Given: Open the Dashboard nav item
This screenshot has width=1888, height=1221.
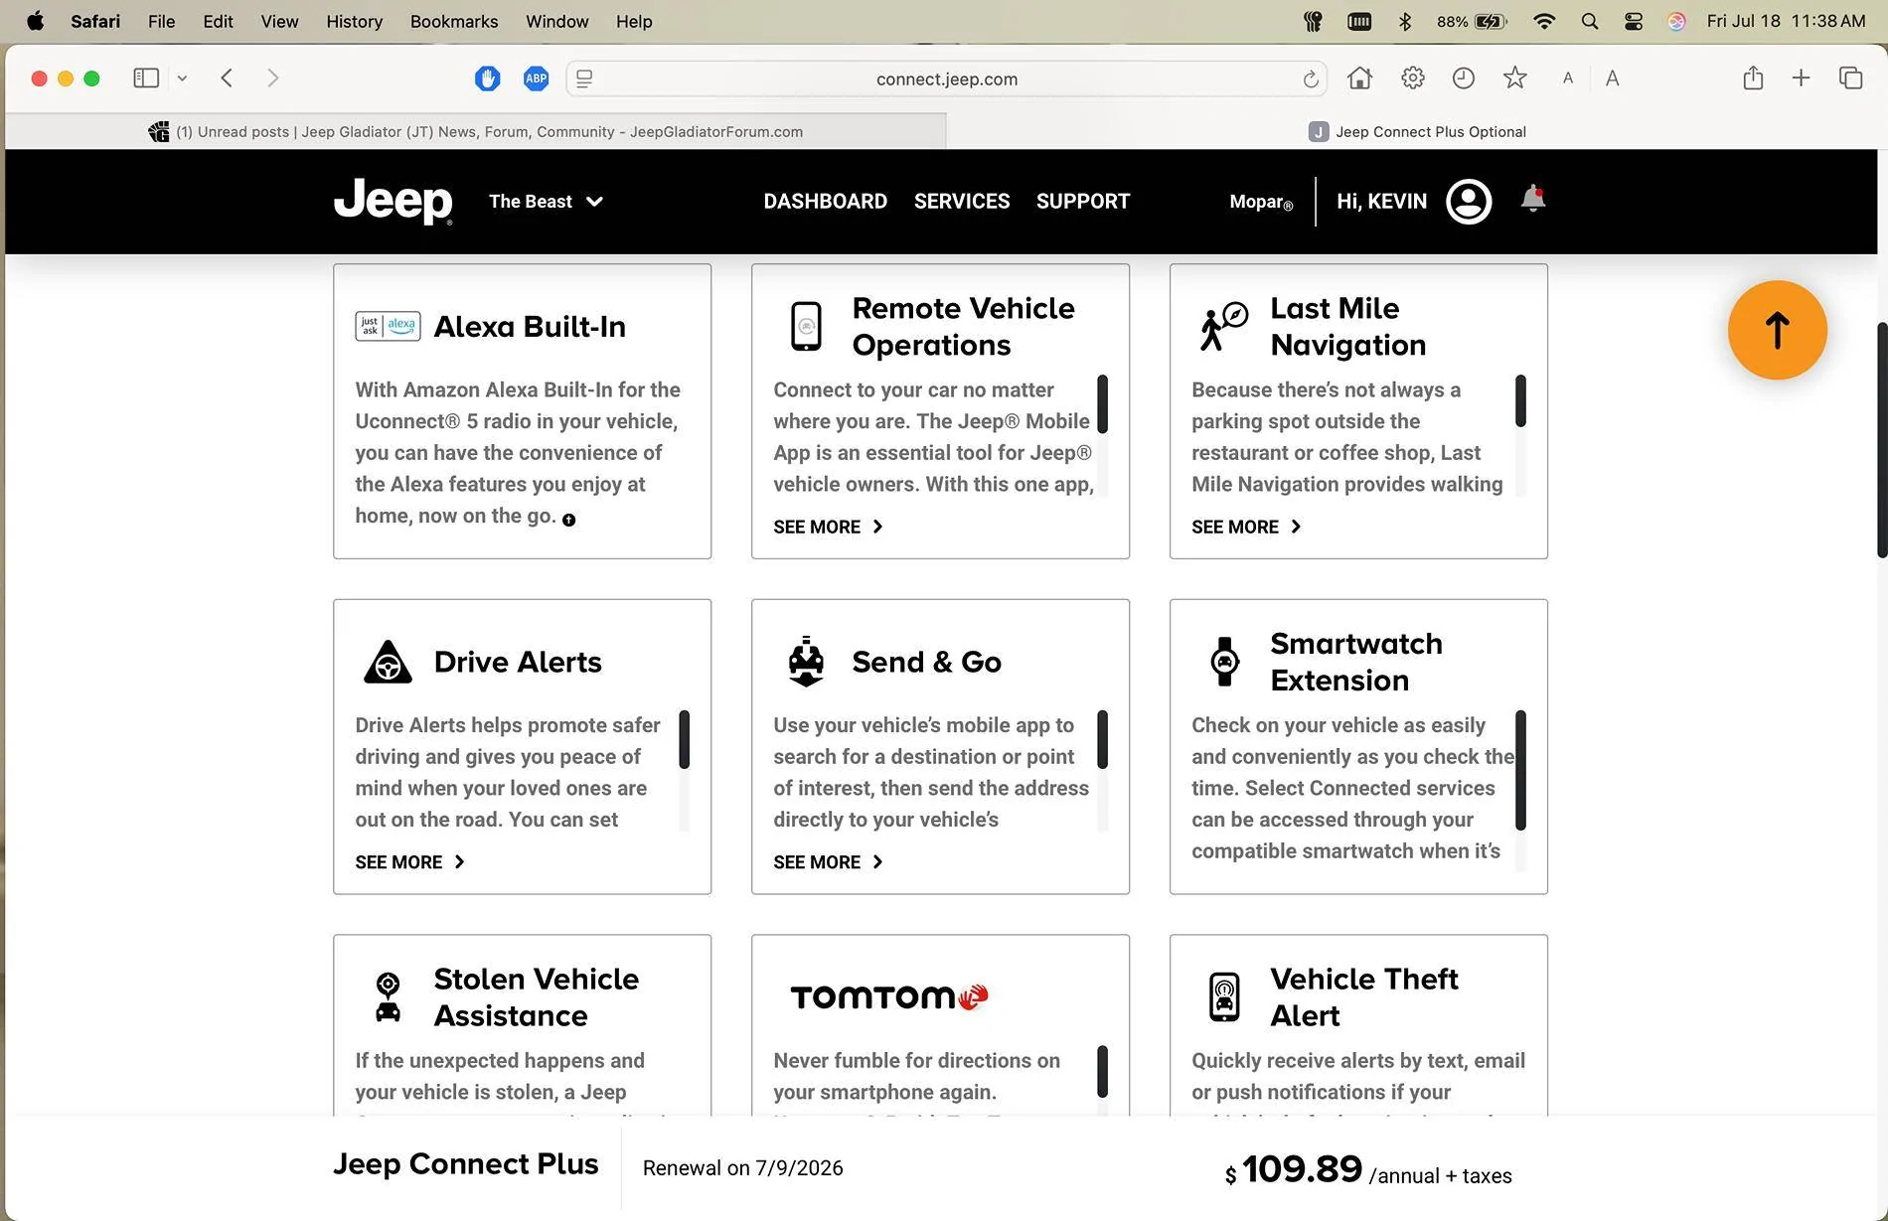Looking at the screenshot, I should pyautogui.click(x=825, y=202).
